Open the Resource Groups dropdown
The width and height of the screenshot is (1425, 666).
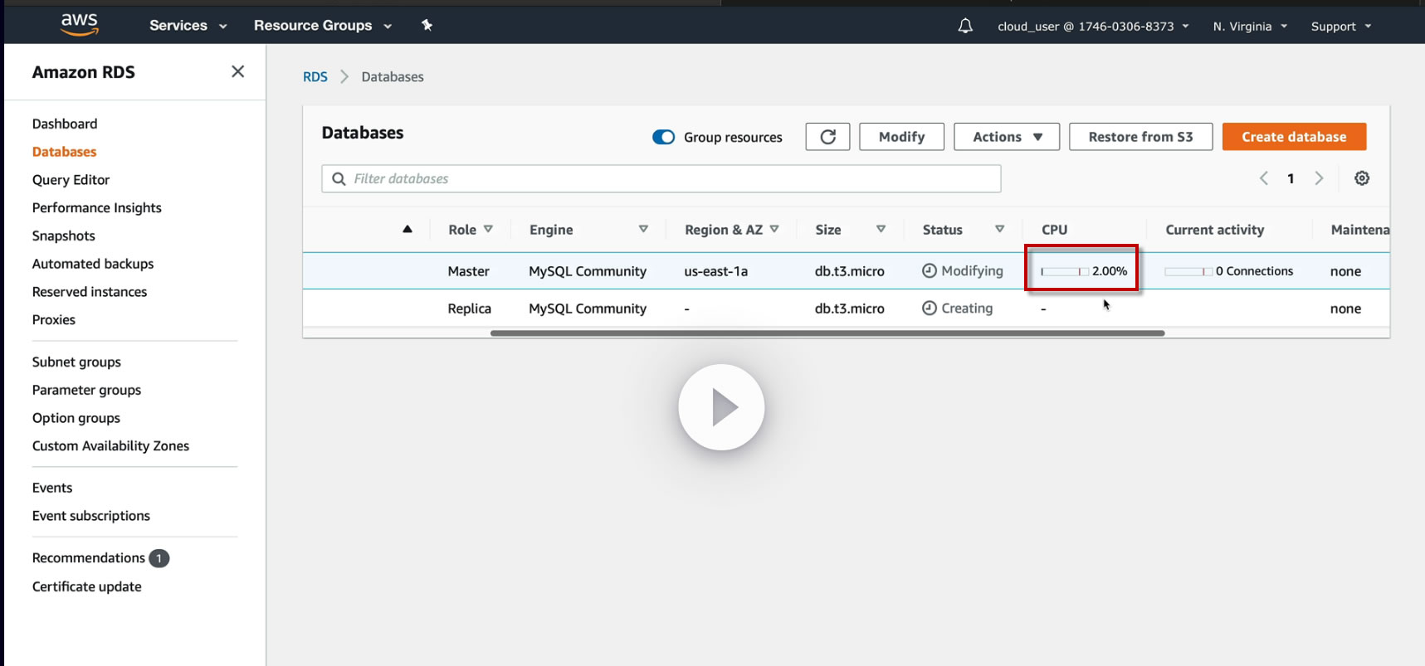pyautogui.click(x=323, y=26)
